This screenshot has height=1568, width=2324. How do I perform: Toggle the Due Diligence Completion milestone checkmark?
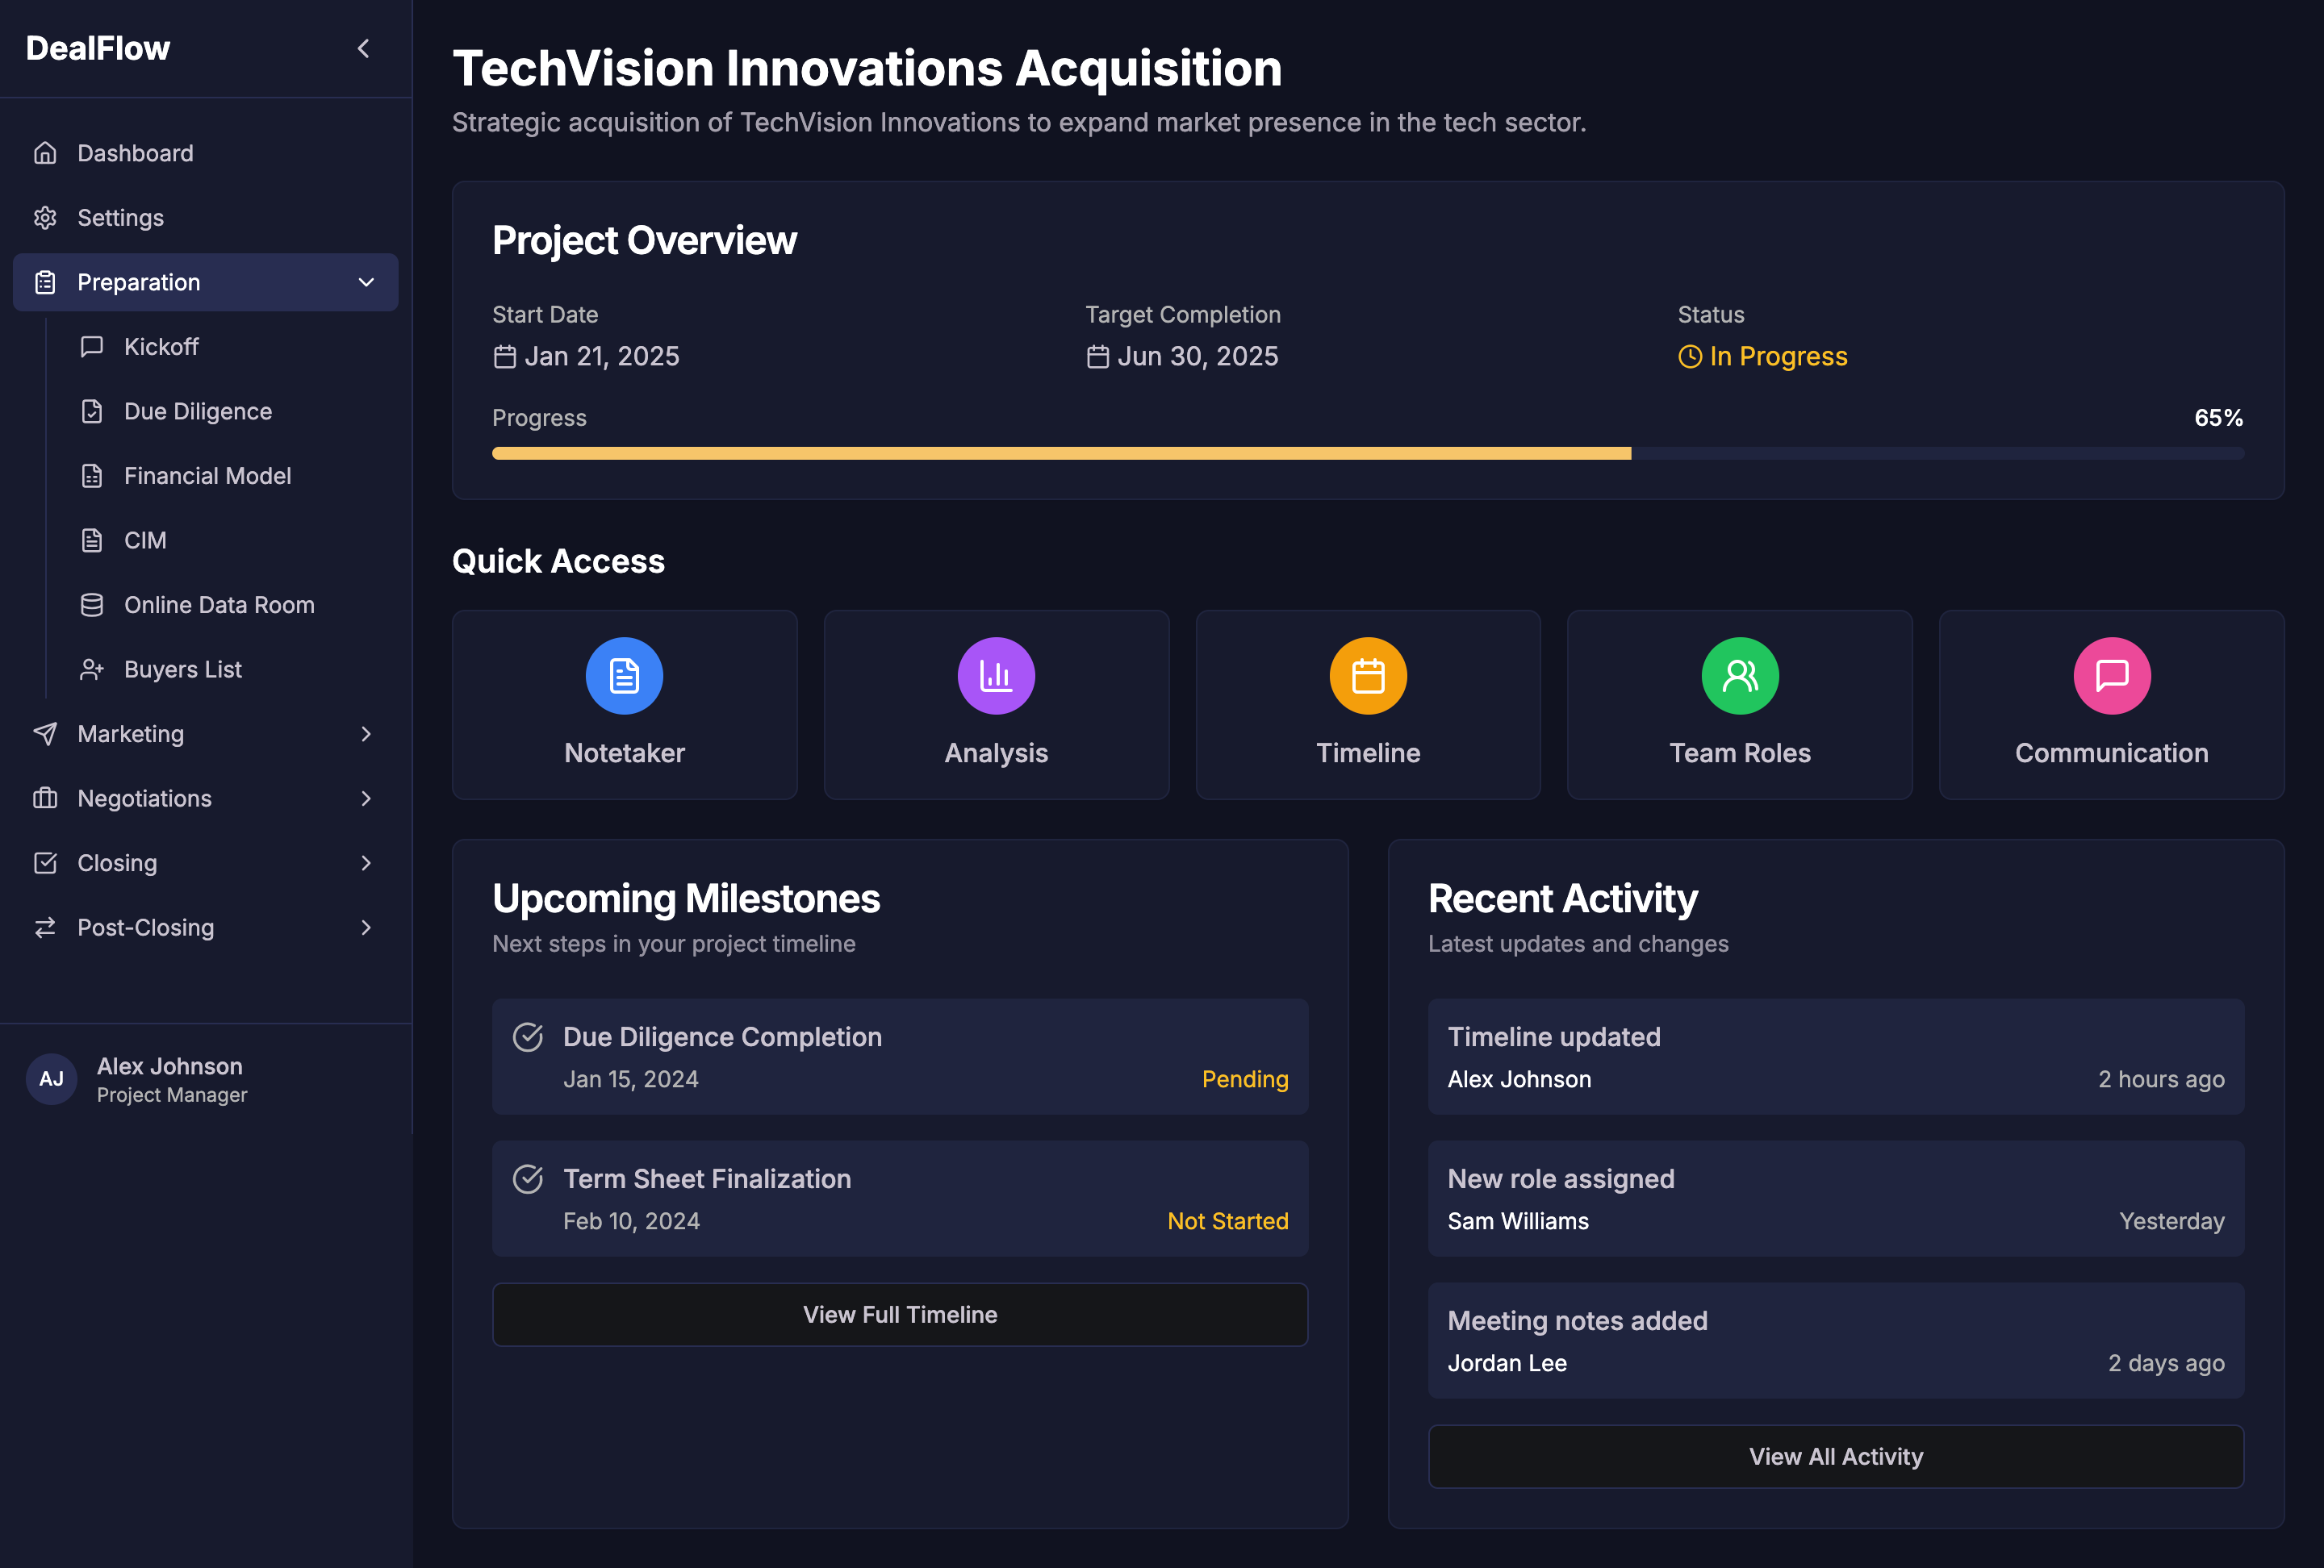[529, 1037]
